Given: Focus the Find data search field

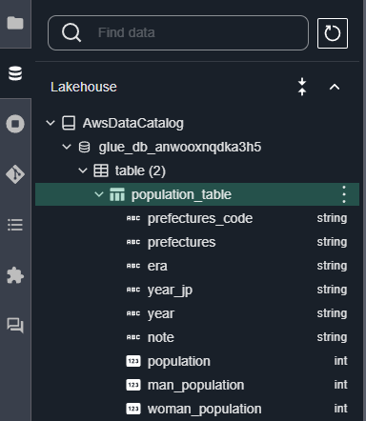Looking at the screenshot, I should point(178,33).
